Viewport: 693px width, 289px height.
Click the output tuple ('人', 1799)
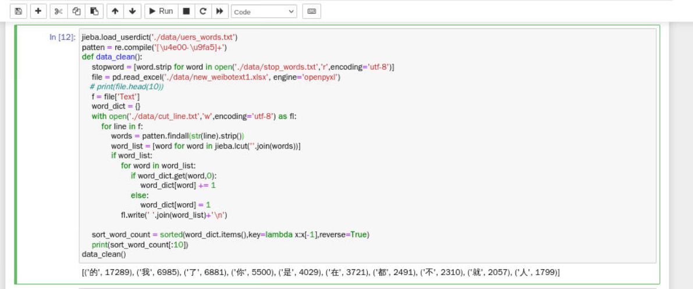(536, 272)
